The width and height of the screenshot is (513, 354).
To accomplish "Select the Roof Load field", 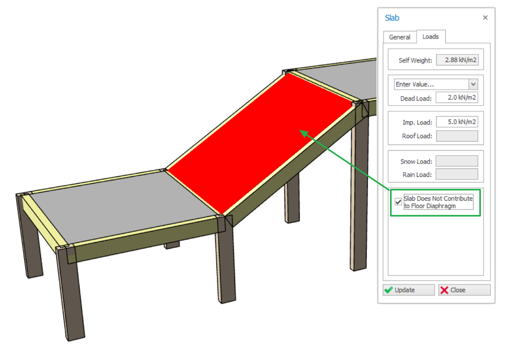I will (456, 136).
